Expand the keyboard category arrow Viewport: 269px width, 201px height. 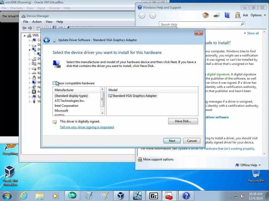click(x=29, y=73)
